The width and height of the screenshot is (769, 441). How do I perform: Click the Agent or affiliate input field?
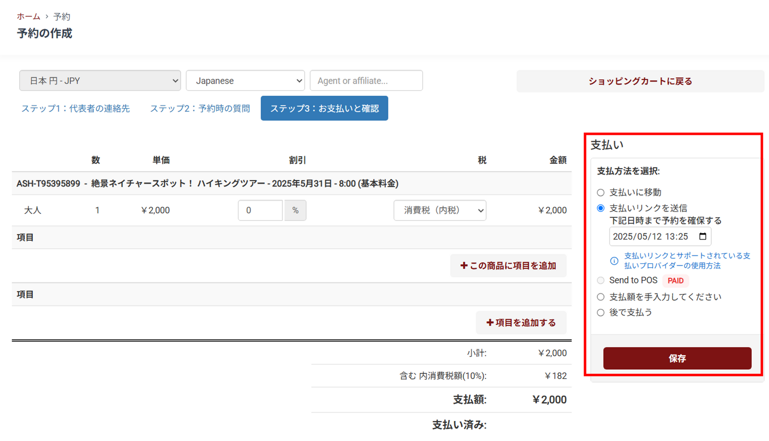pyautogui.click(x=366, y=81)
